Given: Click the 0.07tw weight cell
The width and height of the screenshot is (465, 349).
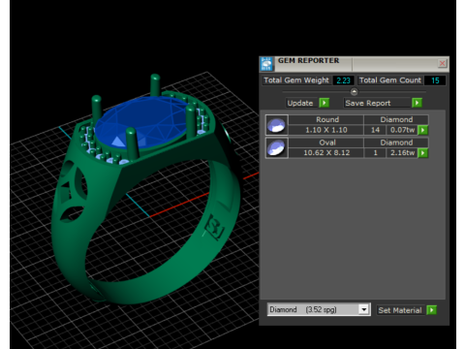Looking at the screenshot, I should click(402, 130).
